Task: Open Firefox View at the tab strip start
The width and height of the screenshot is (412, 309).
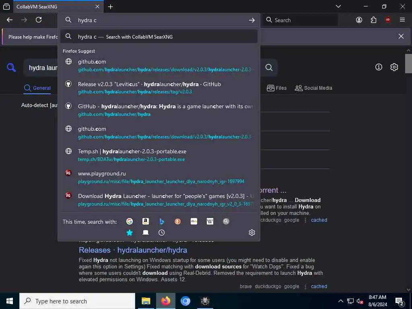Action: [x=6, y=6]
